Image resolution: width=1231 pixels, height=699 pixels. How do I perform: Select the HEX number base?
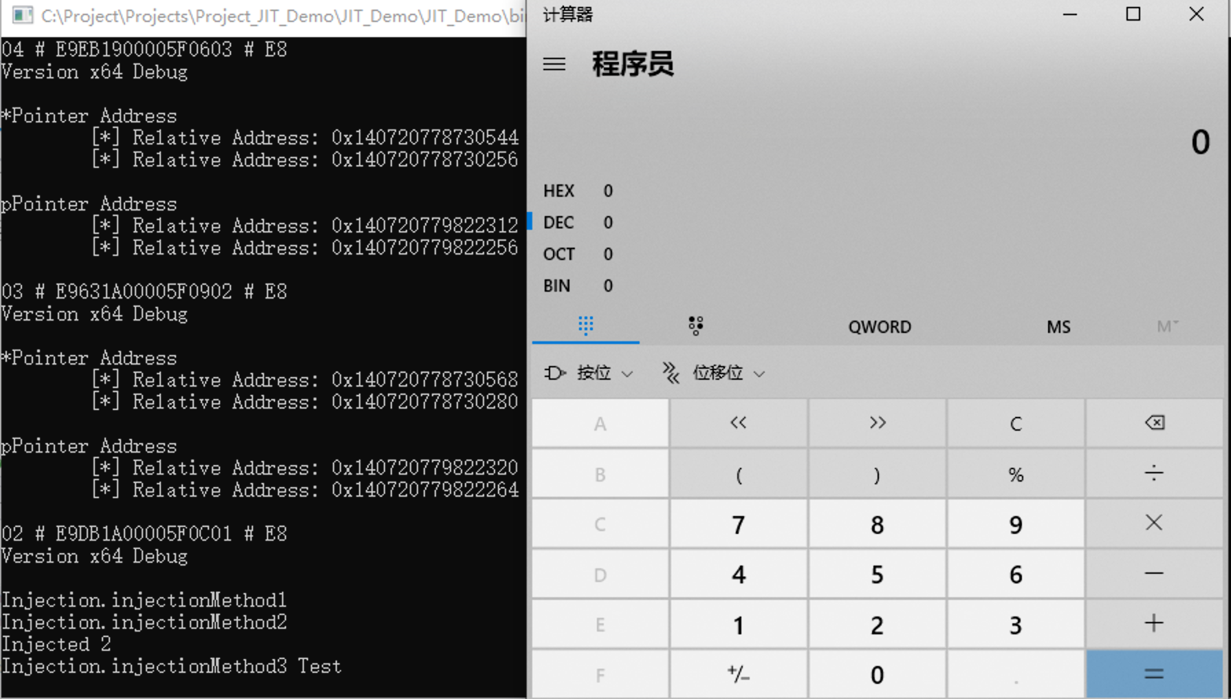[x=578, y=191]
